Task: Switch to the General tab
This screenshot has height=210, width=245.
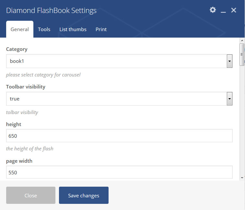Action: (x=20, y=29)
